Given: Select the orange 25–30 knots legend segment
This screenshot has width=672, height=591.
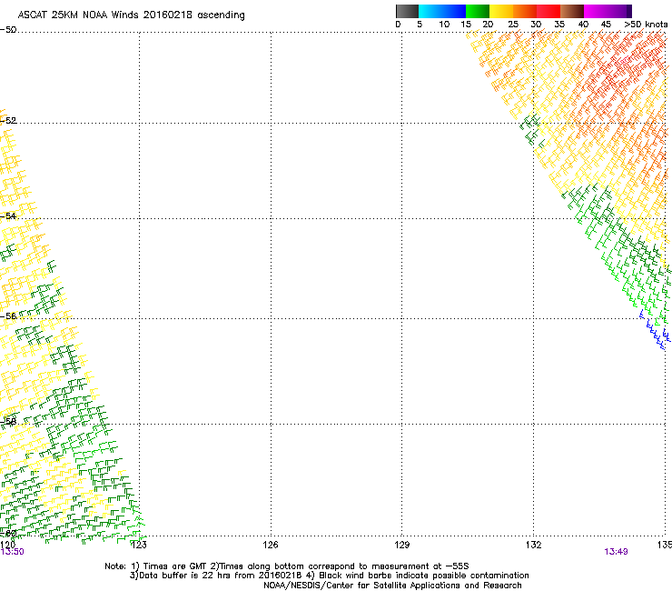Looking at the screenshot, I should coord(525,11).
